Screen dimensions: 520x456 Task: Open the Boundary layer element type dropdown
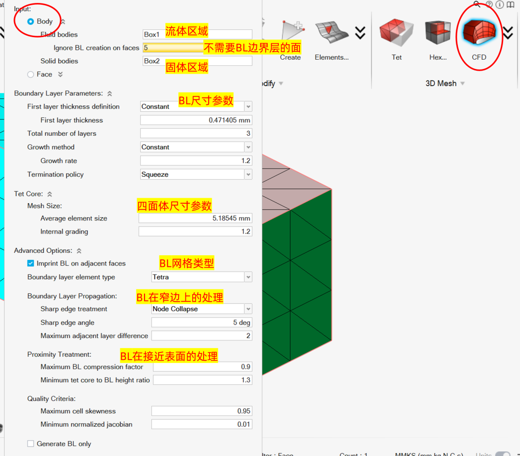tap(248, 277)
